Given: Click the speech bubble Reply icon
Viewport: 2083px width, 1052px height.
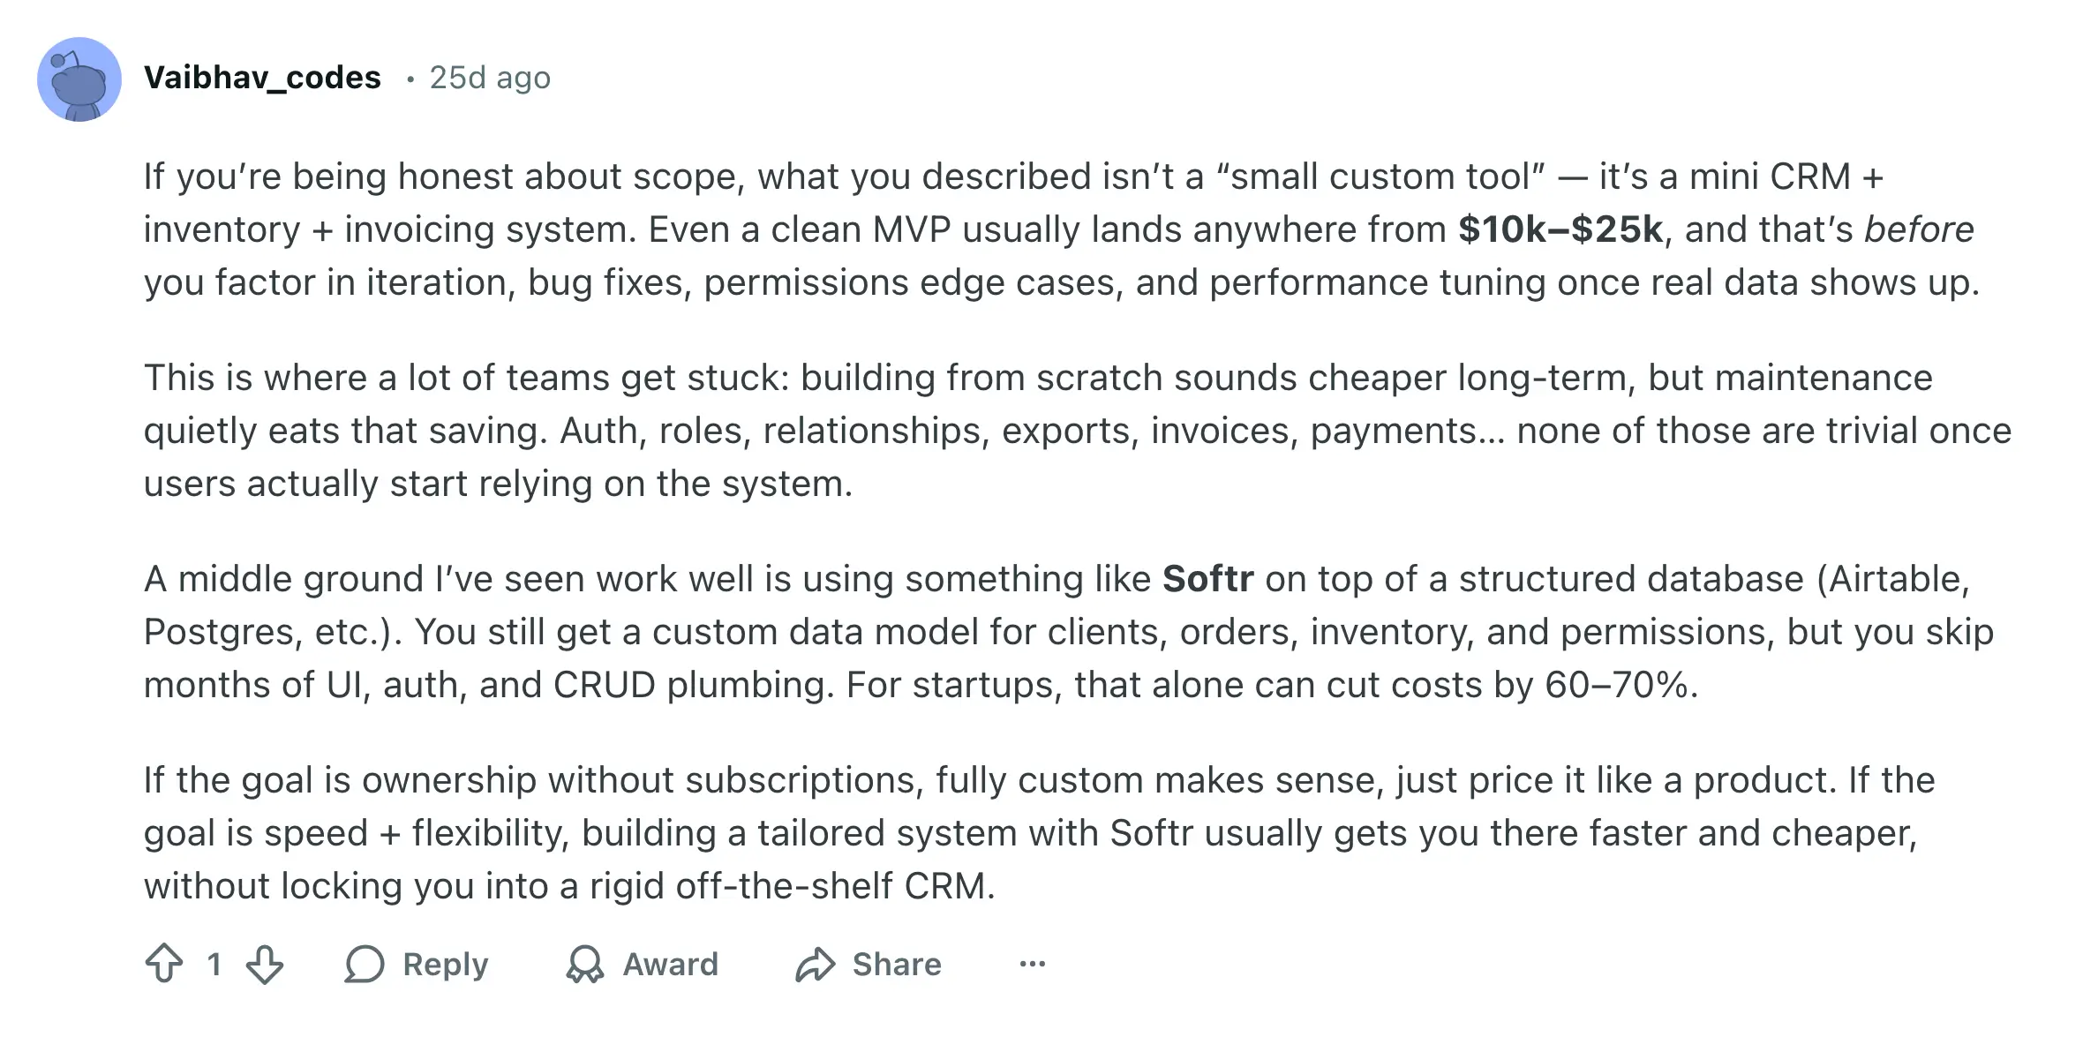Looking at the screenshot, I should click(365, 964).
